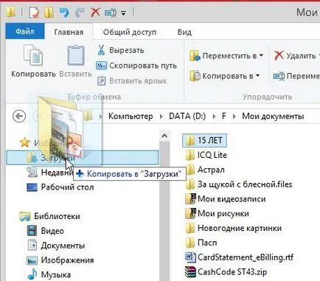Switch to the Главная ribbon tab
This screenshot has width=320, height=281.
coord(69,32)
